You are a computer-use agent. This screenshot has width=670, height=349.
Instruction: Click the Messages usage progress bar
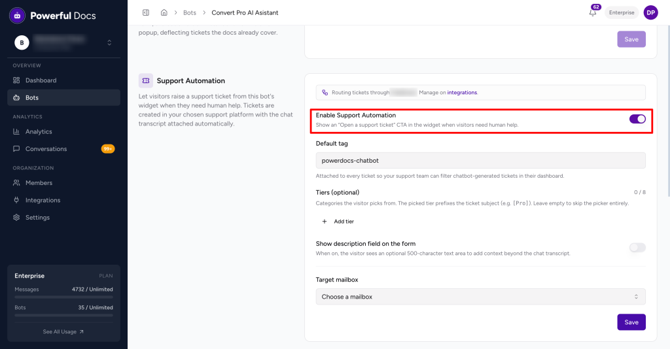coord(63,297)
